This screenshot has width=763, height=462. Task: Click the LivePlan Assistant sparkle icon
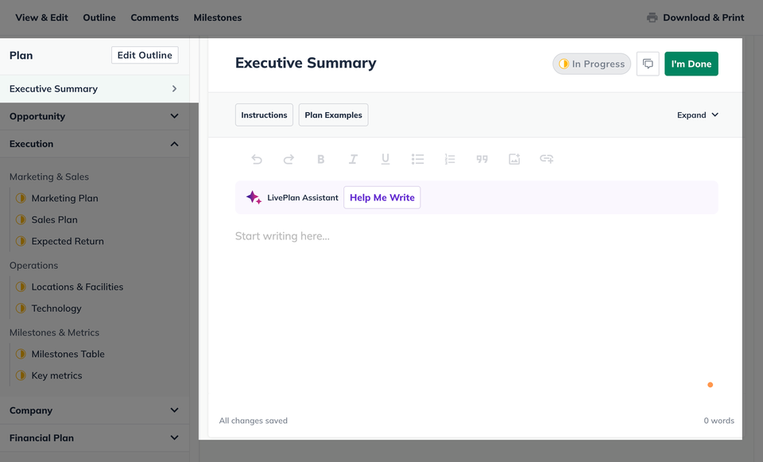[x=254, y=197]
